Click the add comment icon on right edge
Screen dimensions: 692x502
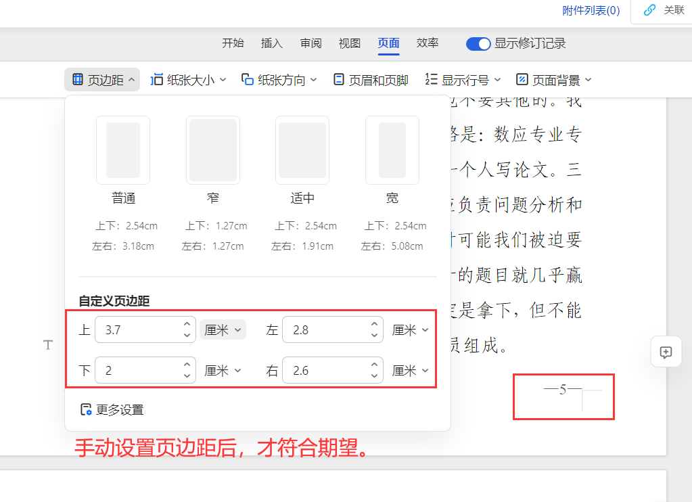pos(666,352)
